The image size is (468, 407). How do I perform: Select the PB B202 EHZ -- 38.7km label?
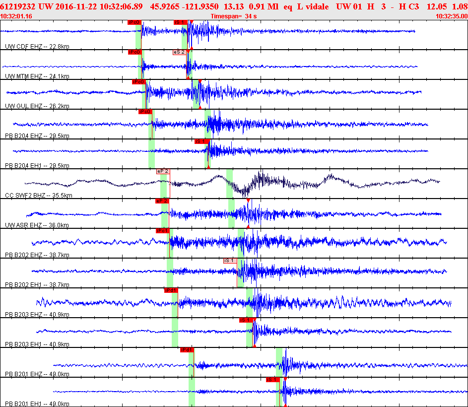[37, 255]
